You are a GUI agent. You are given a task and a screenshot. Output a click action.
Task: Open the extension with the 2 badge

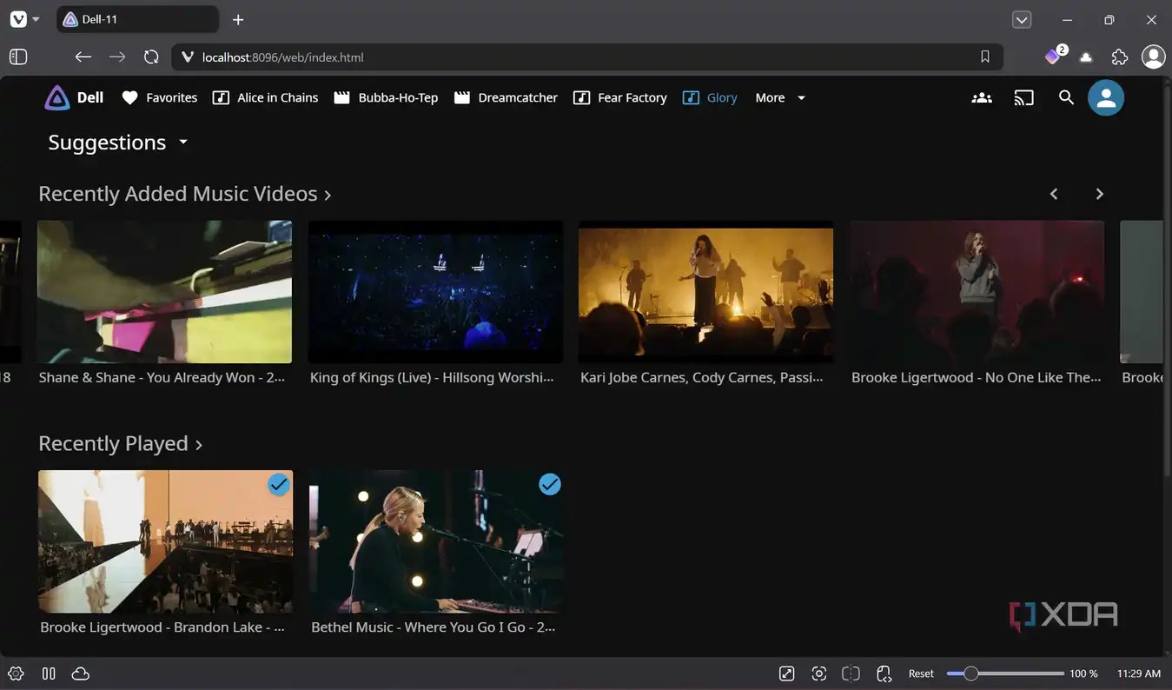tap(1054, 56)
